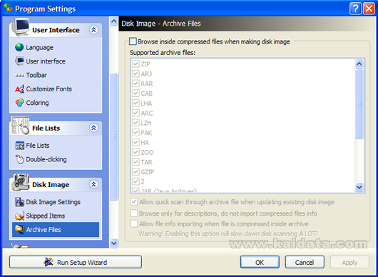Toggle the ZIP archive checkbox
378x277 pixels.
[x=136, y=64]
